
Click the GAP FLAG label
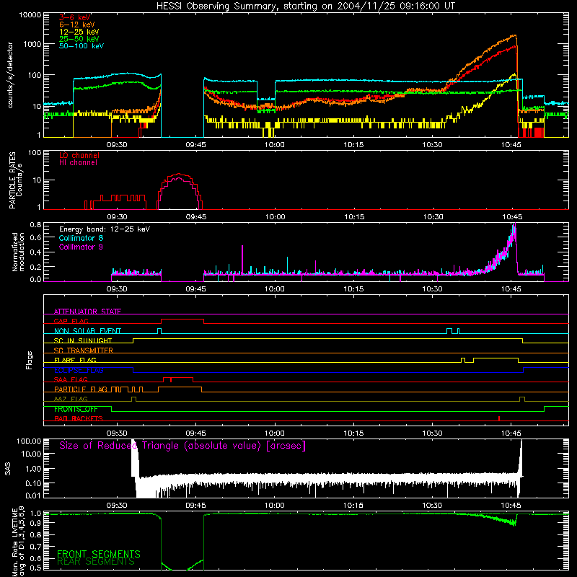point(71,321)
